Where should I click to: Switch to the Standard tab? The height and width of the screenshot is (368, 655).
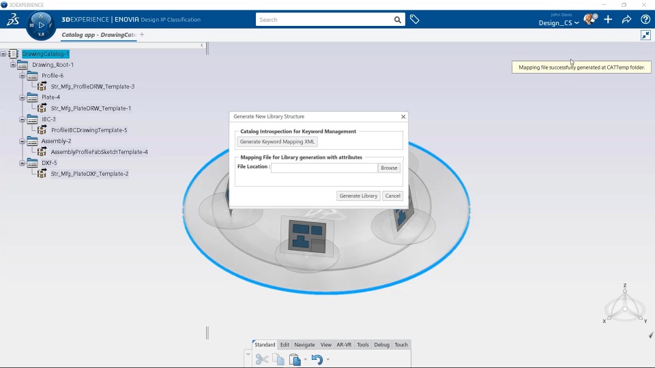click(x=265, y=345)
